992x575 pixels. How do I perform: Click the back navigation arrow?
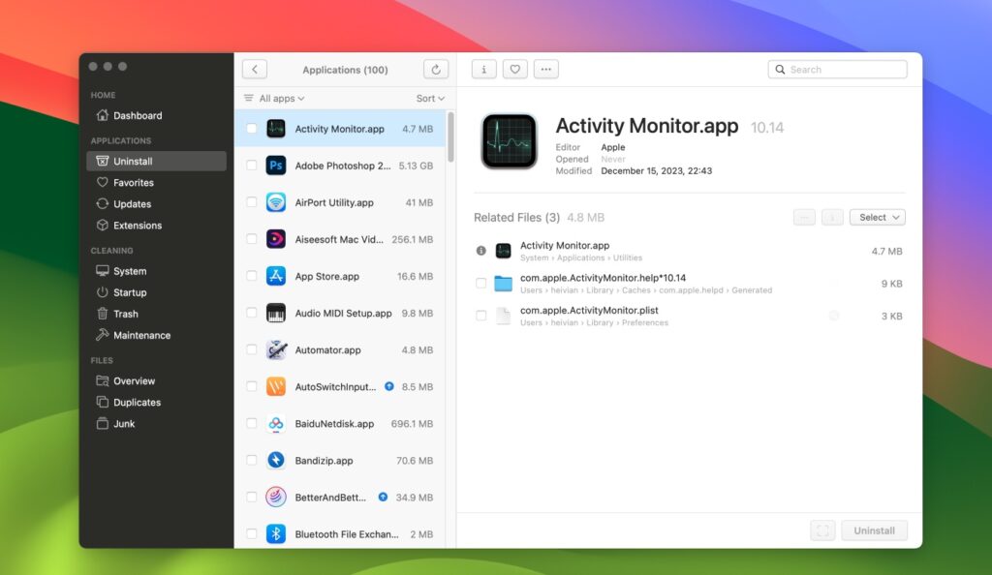[x=255, y=69]
